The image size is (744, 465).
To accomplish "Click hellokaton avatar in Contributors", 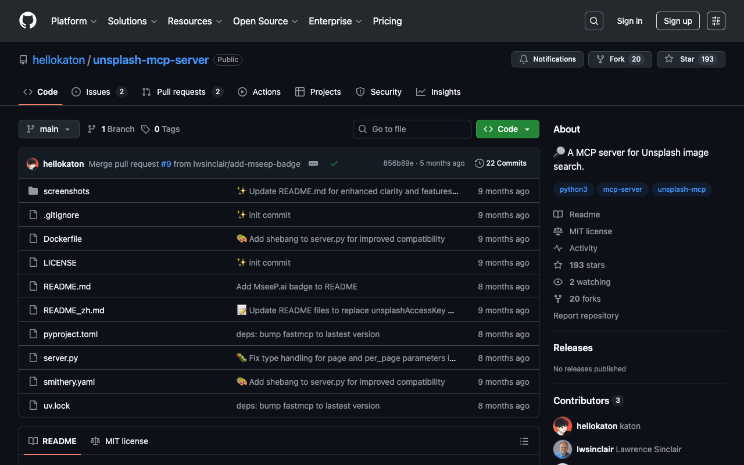I will pyautogui.click(x=563, y=426).
